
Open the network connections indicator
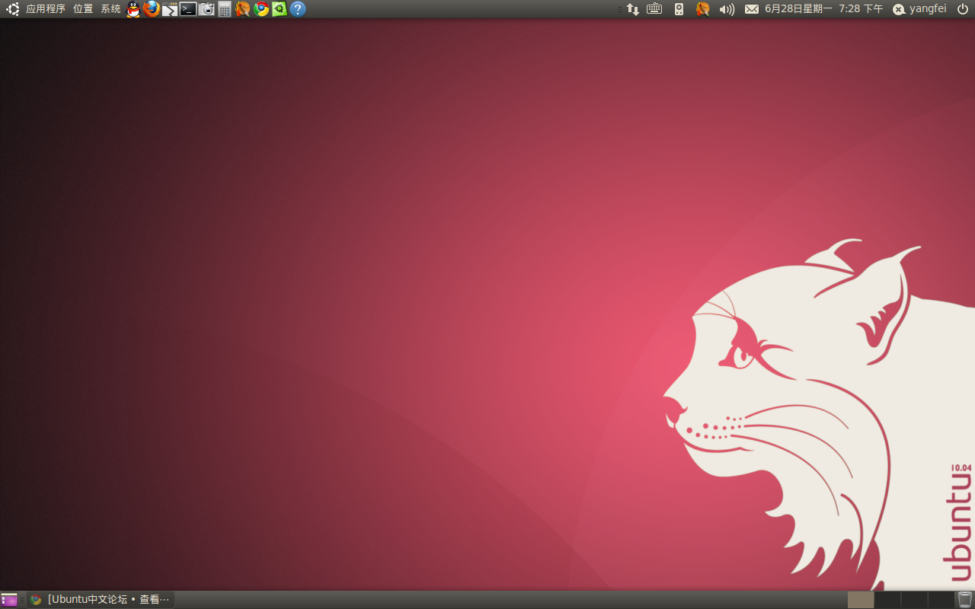pyautogui.click(x=633, y=9)
